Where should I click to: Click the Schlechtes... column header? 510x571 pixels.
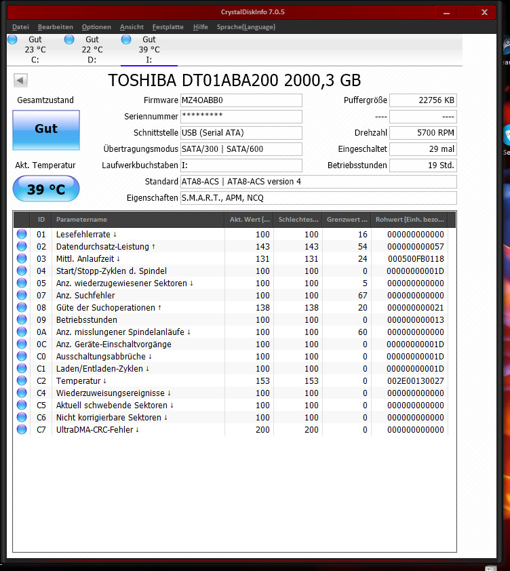(298, 219)
